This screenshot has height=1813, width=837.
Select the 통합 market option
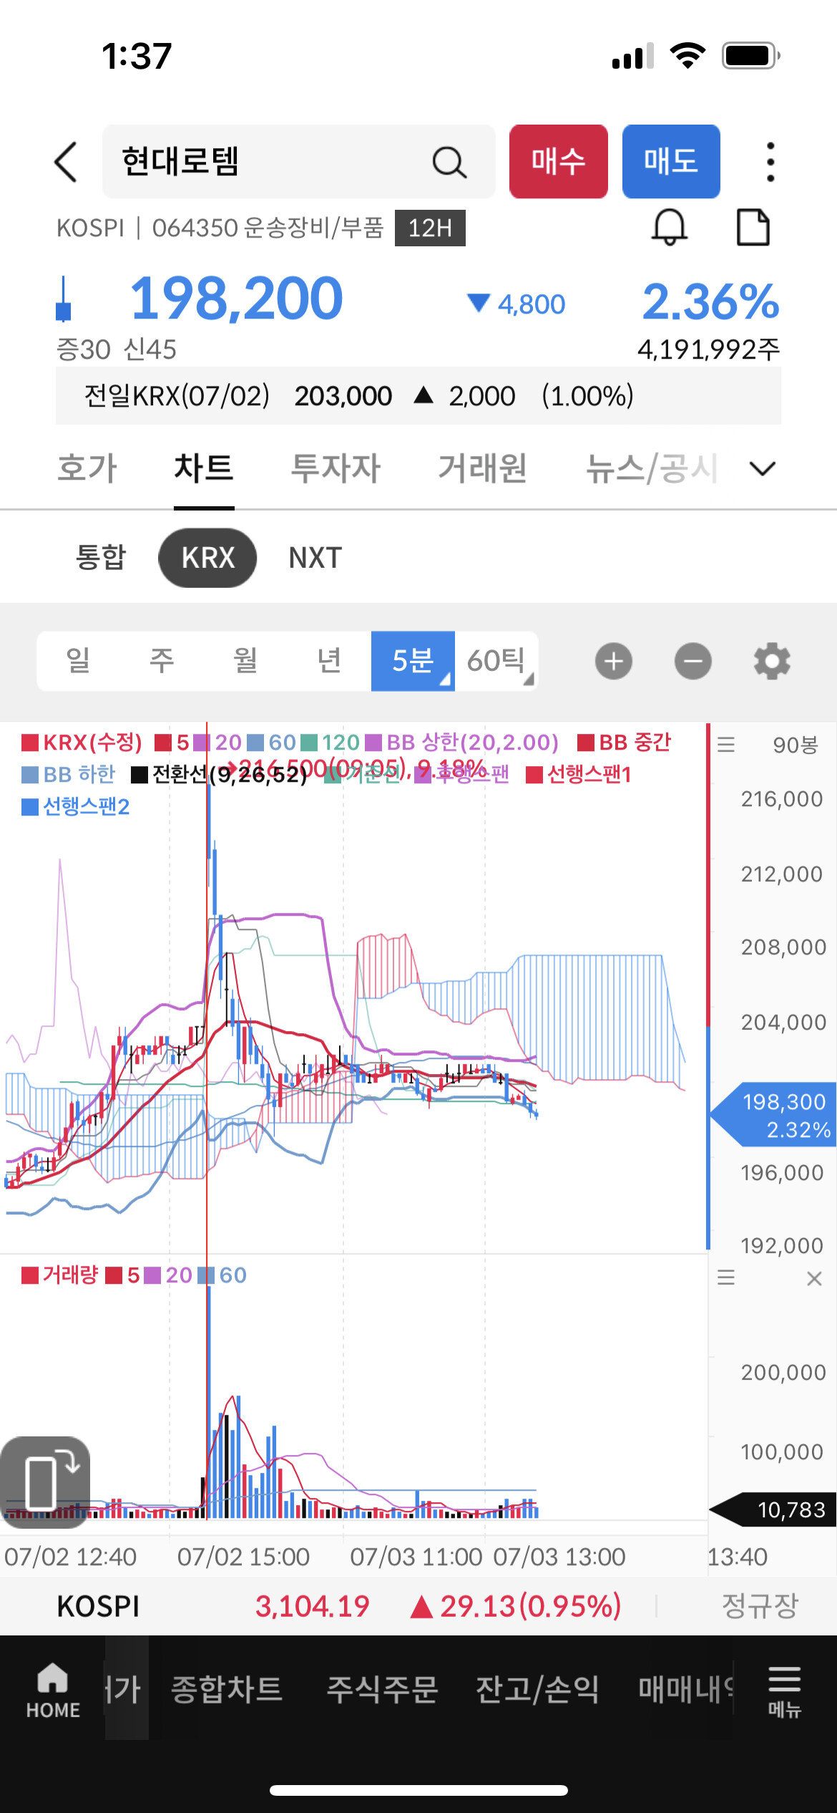(x=101, y=557)
